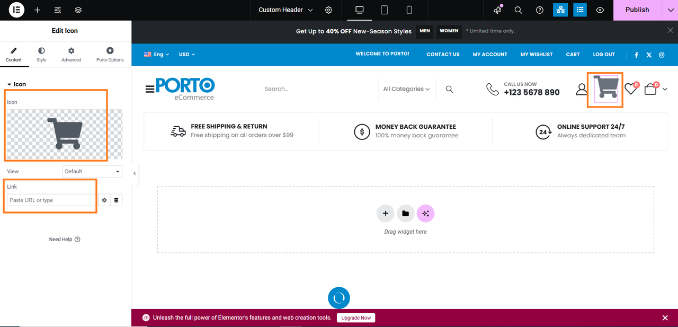The width and height of the screenshot is (678, 327).
Task: Click the Link URL input field
Action: pyautogui.click(x=52, y=200)
